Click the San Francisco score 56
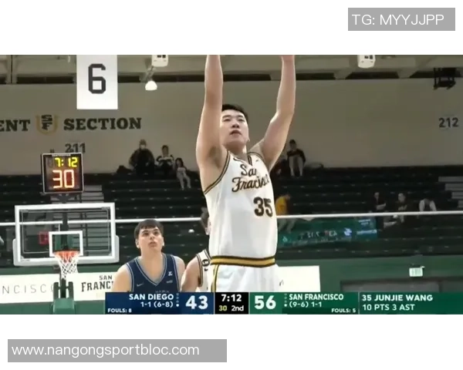The image size is (463, 370). click(265, 302)
